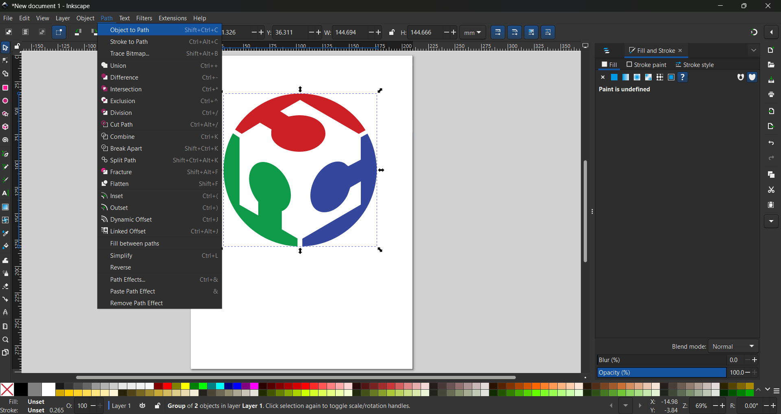Select the Spiral tool
781x414 pixels.
(5, 140)
